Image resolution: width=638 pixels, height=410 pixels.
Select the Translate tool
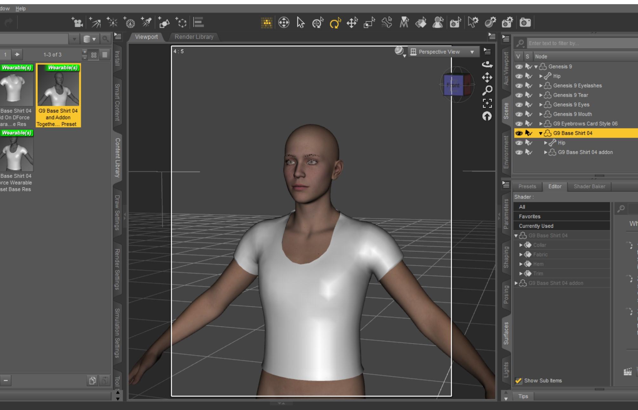pyautogui.click(x=352, y=23)
